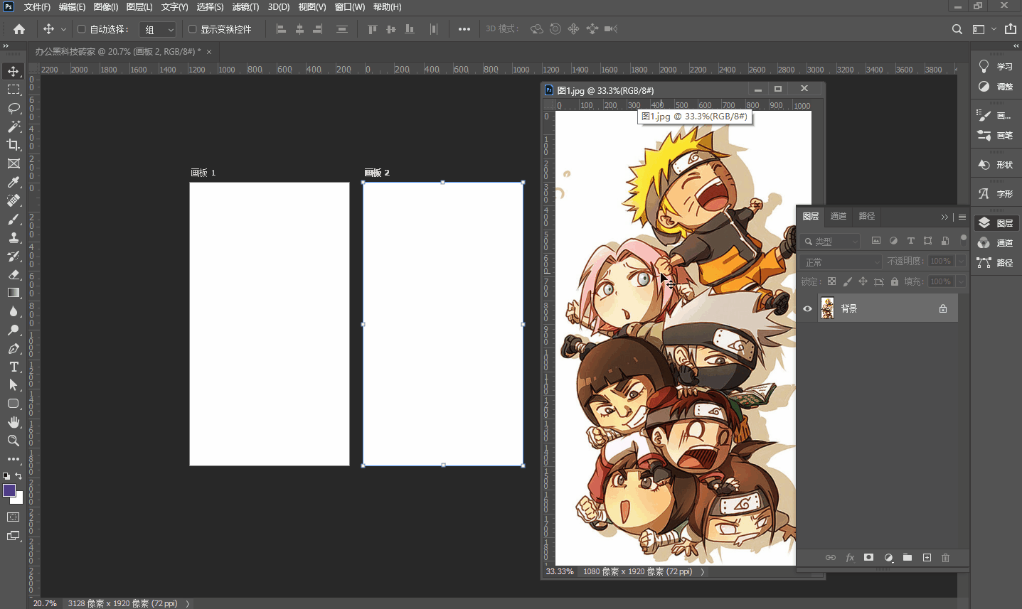
Task: Select the Lasso tool
Action: click(14, 108)
